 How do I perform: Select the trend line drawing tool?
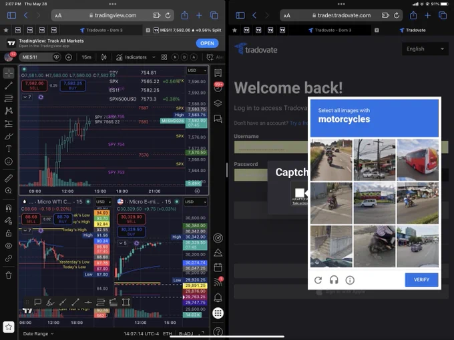pos(9,85)
